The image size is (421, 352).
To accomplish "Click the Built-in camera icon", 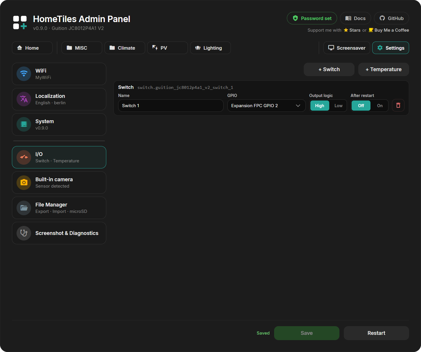I will point(24,182).
